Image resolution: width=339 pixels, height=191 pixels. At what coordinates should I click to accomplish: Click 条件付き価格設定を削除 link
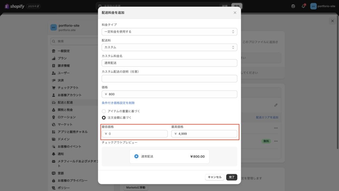(118, 103)
